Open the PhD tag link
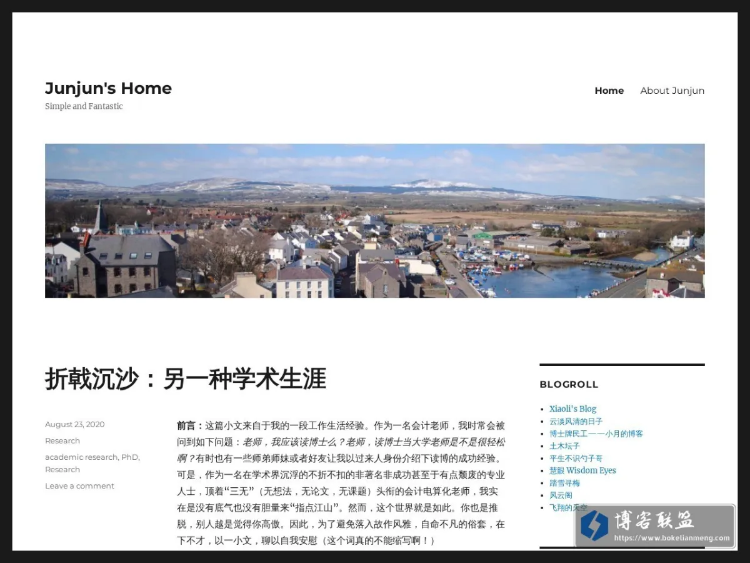This screenshot has width=750, height=563. click(x=130, y=457)
